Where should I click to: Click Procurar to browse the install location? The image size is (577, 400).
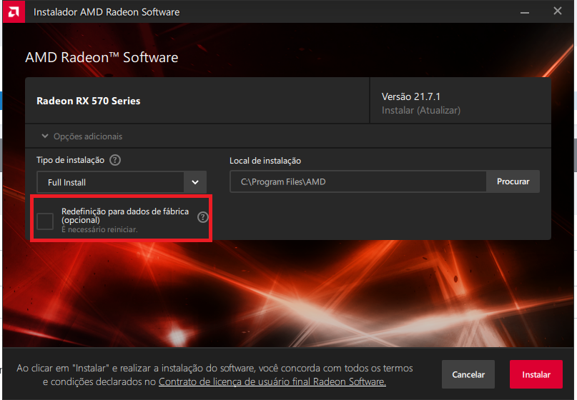pyautogui.click(x=513, y=181)
